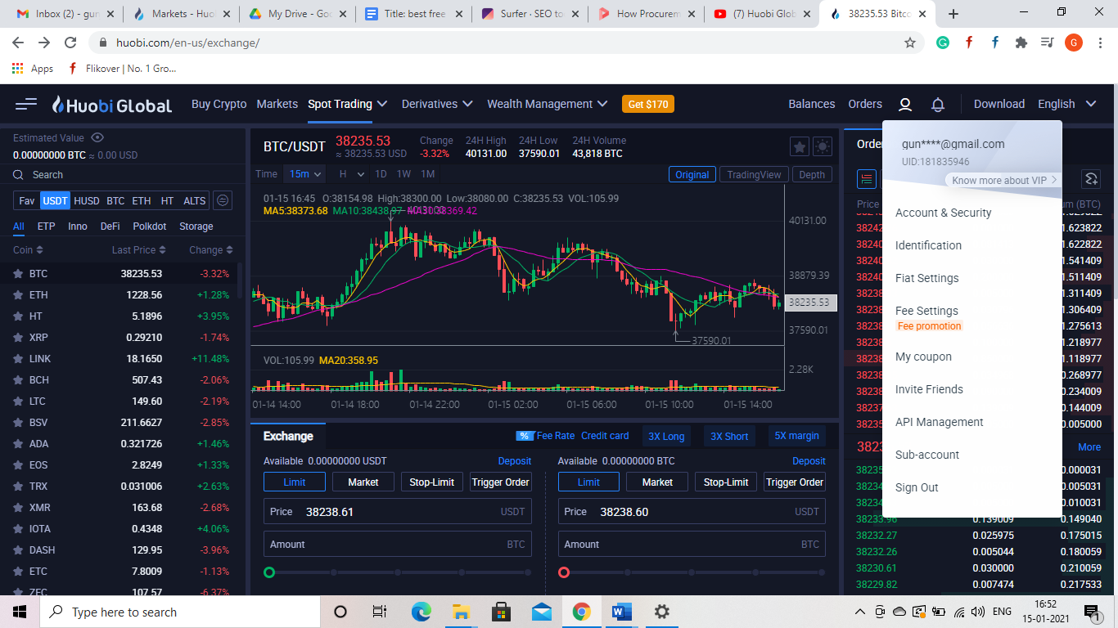Click the Get $170 button
1118x628 pixels.
pyautogui.click(x=648, y=105)
